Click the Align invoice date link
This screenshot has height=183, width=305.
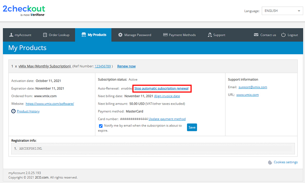coord(167,96)
